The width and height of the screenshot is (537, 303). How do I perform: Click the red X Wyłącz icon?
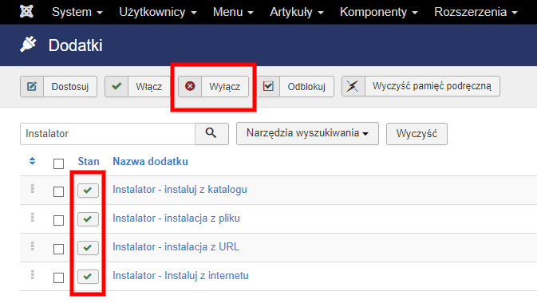190,86
